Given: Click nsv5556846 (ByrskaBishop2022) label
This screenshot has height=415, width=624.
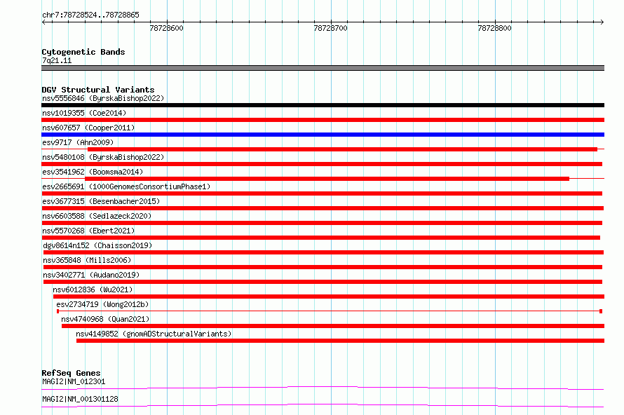Looking at the screenshot, I should click(x=103, y=98).
